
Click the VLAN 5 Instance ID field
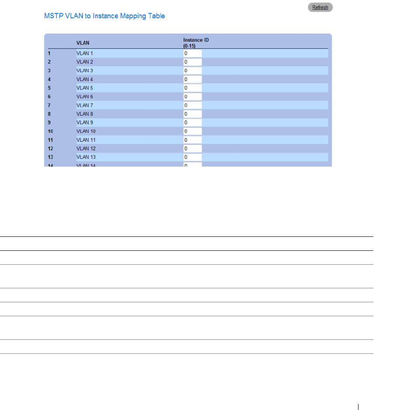click(x=193, y=88)
